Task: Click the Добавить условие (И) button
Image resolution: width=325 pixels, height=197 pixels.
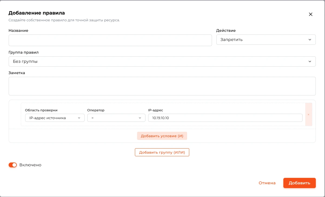Action: 162,136
